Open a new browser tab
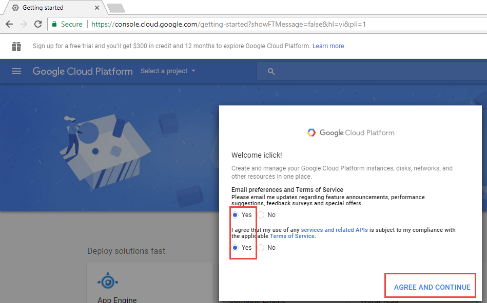The height and width of the screenshot is (303, 487). [x=116, y=8]
